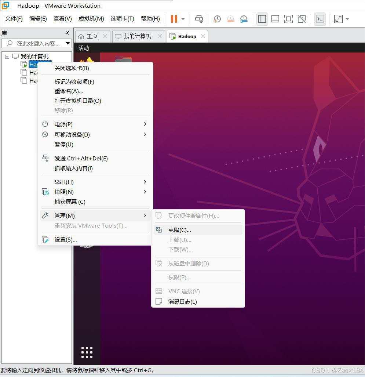365x377 pixels.
Task: Click 活动 in the Ubuntu top bar
Action: tap(83, 48)
